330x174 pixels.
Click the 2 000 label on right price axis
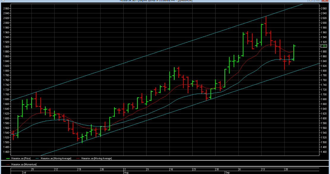[323, 23]
